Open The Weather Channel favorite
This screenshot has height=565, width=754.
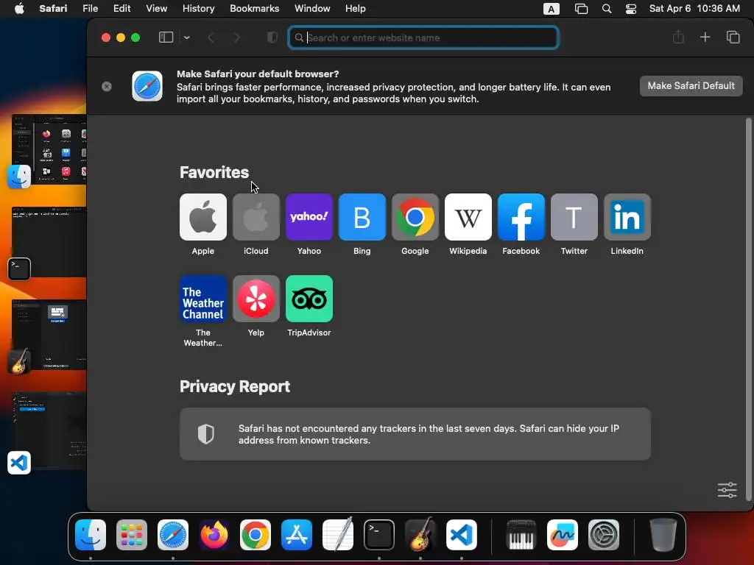203,299
